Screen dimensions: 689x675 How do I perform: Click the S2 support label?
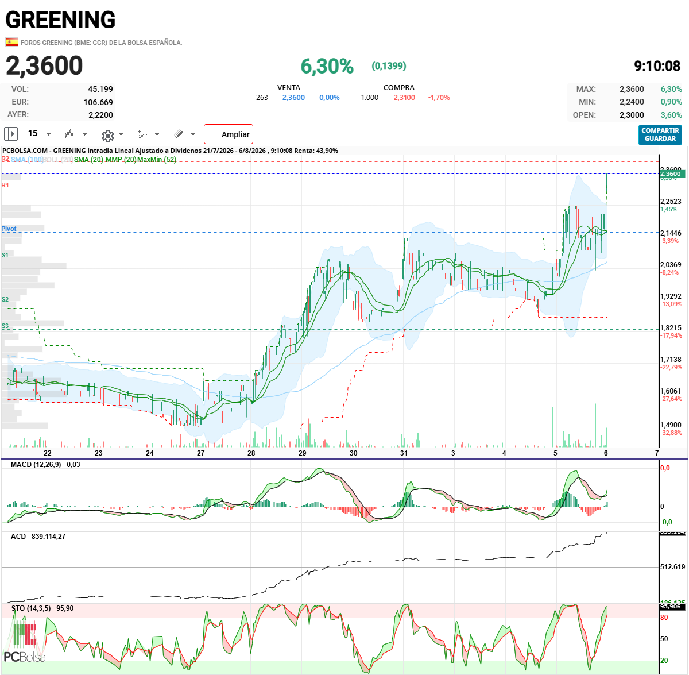click(5, 299)
